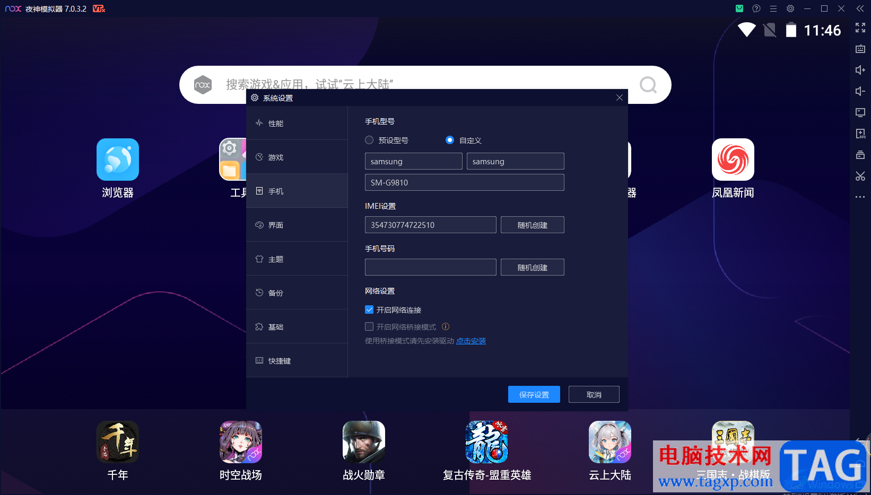
Task: Click the screen display sidebar icon
Action: pyautogui.click(x=860, y=112)
